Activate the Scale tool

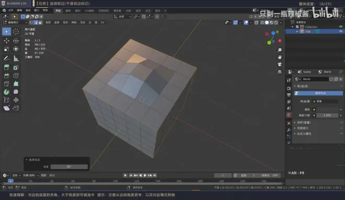(6, 48)
